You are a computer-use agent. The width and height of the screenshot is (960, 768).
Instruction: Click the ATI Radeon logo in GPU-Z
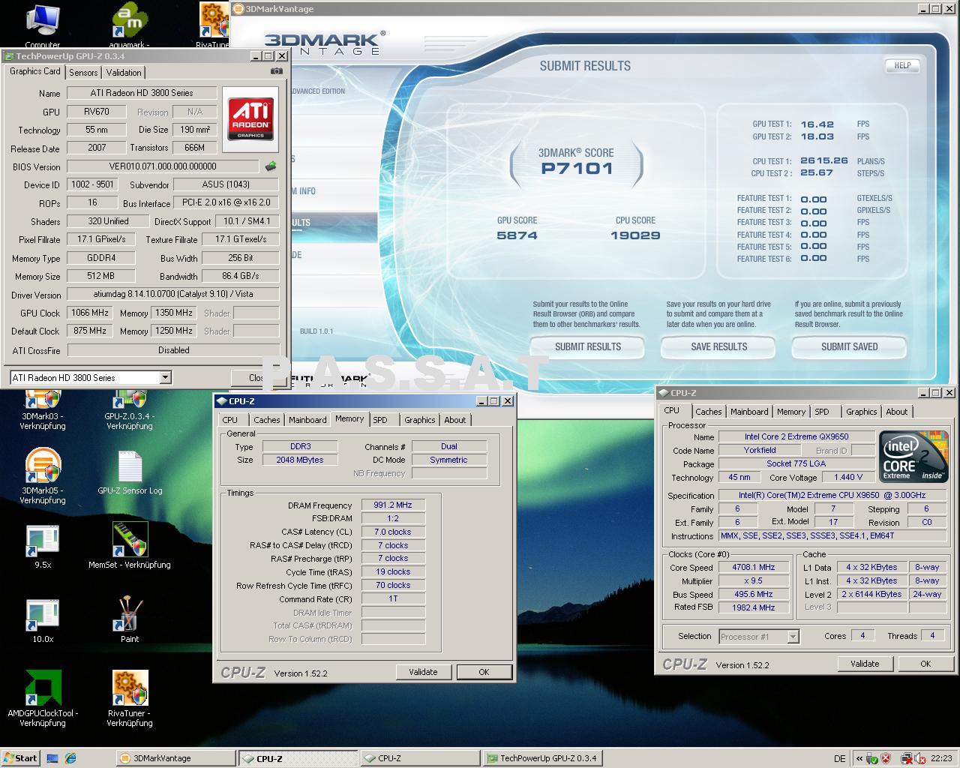point(250,118)
